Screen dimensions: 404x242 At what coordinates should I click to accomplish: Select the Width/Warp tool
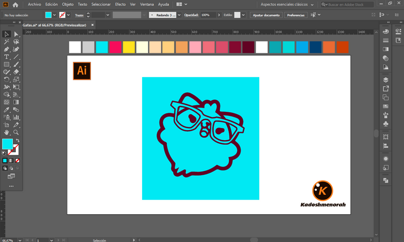pos(6,87)
